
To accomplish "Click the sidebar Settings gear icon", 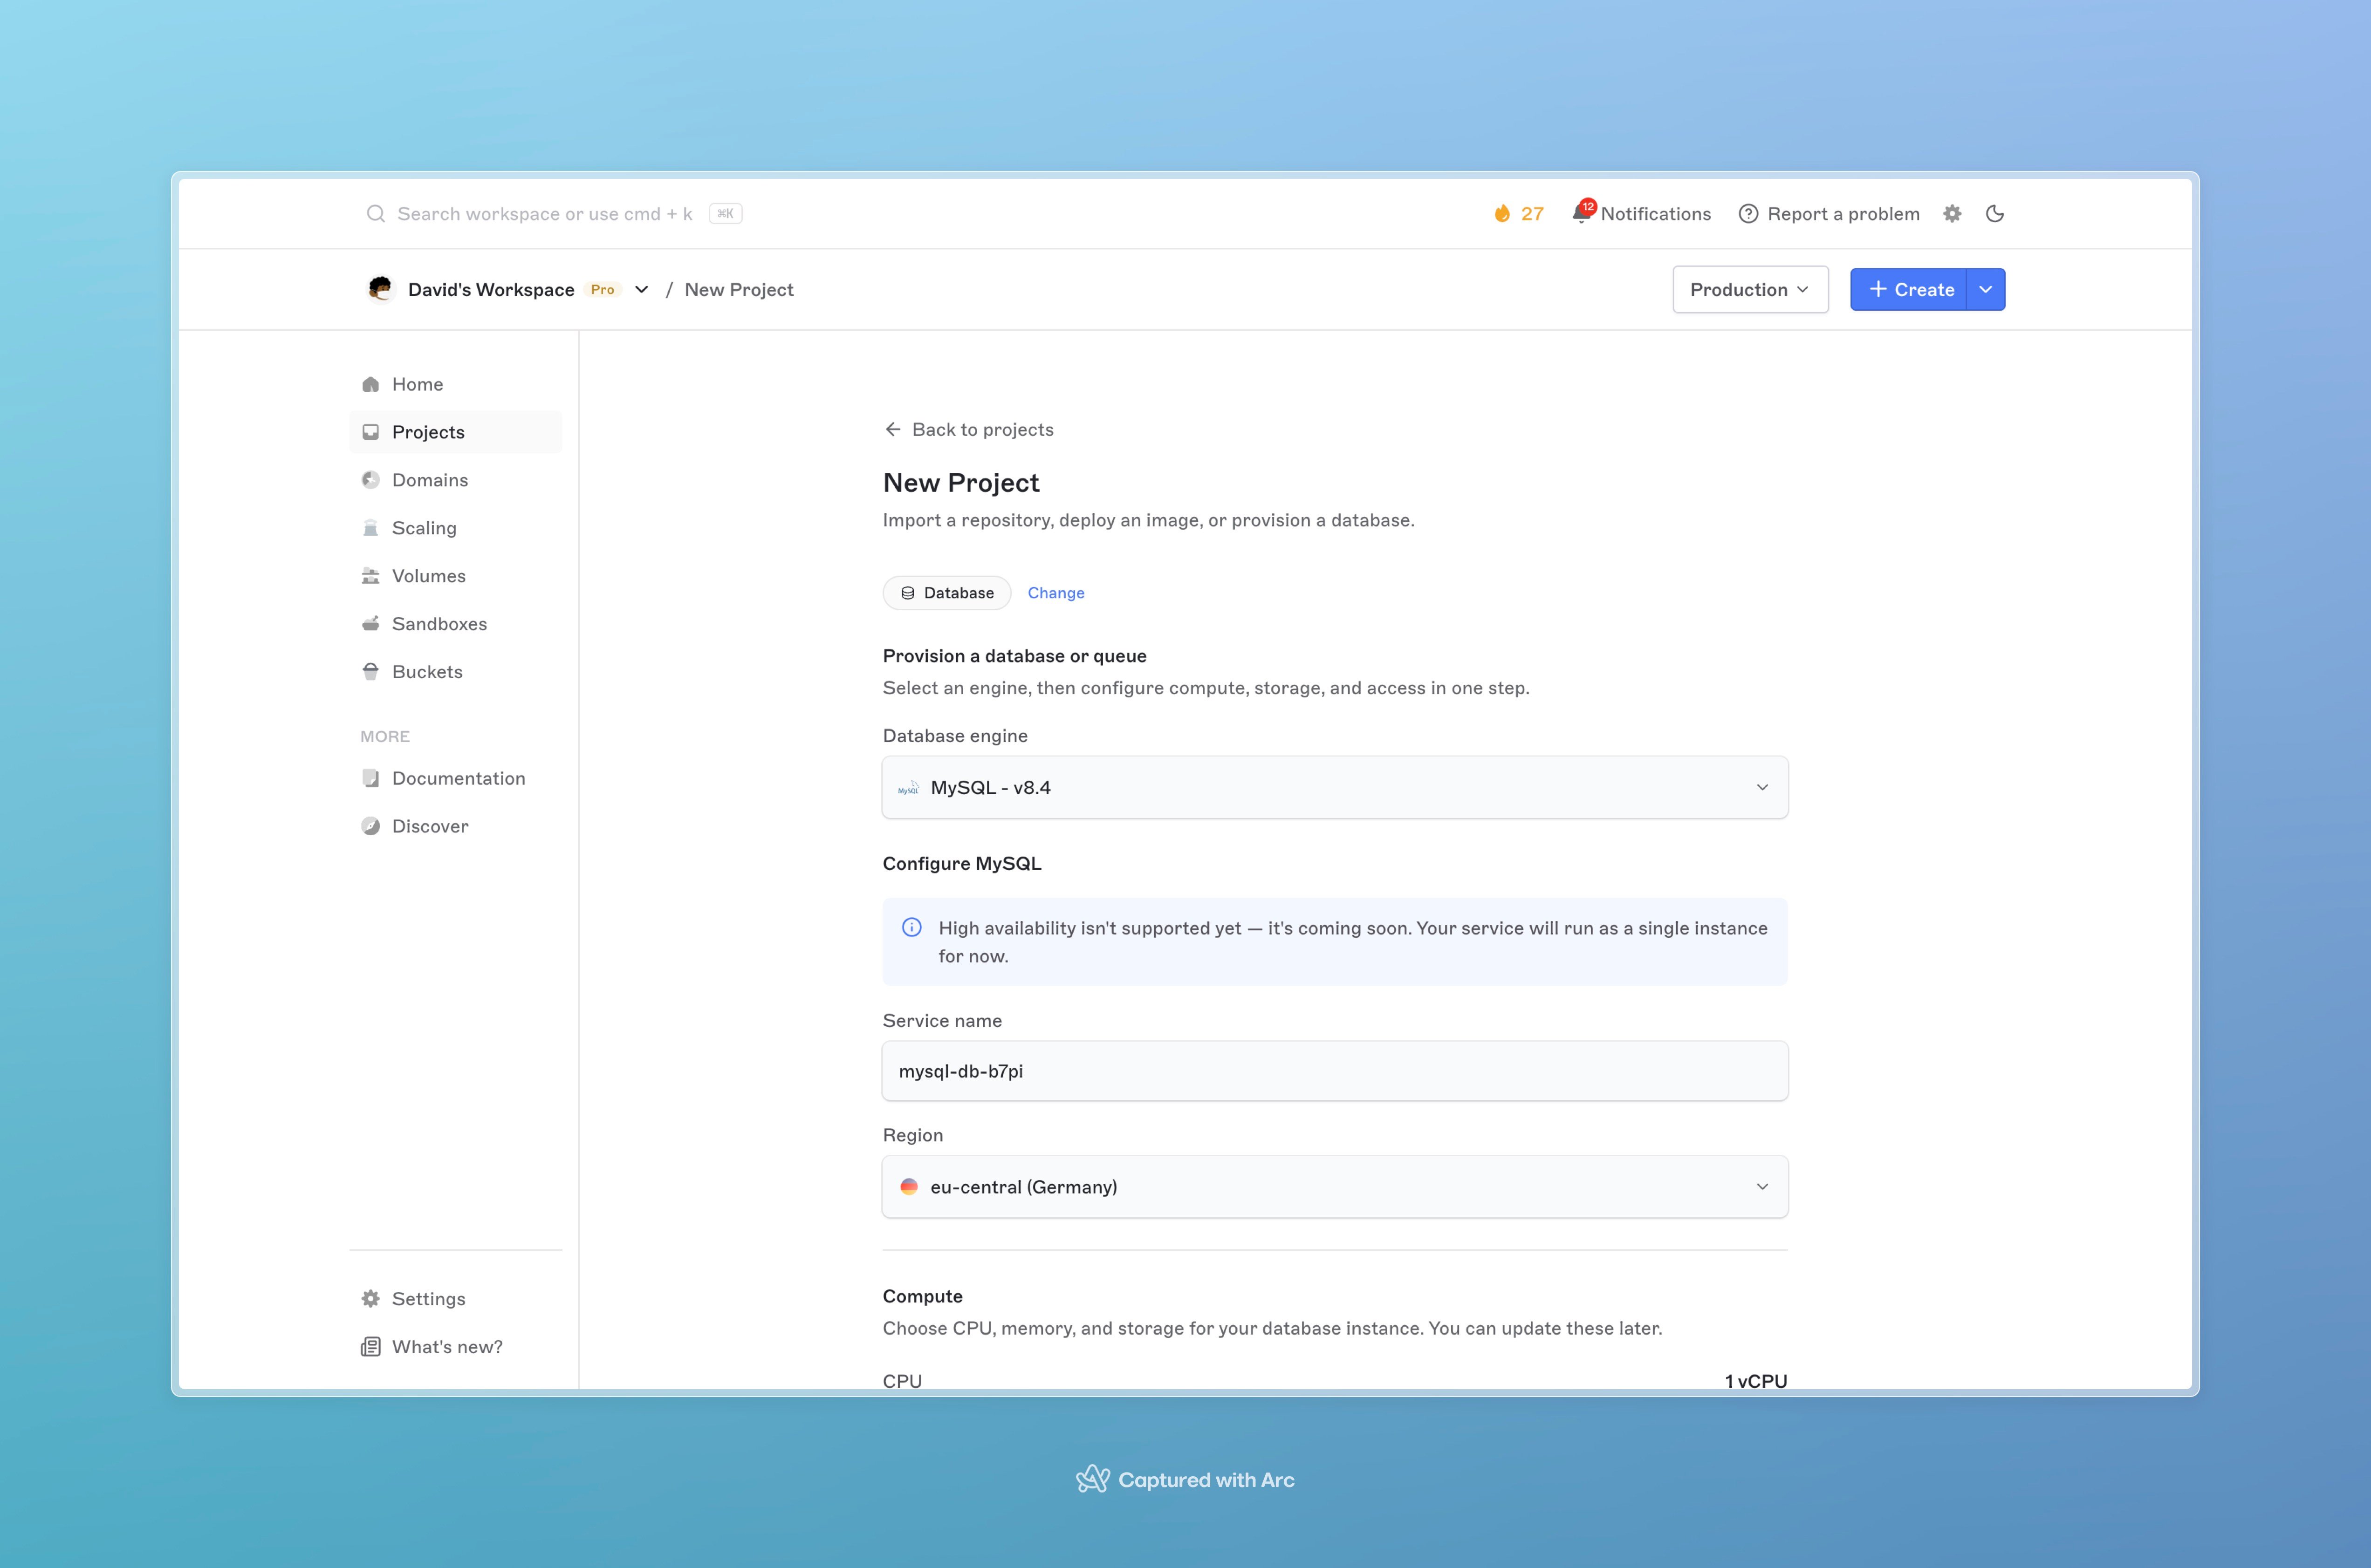I will click(x=370, y=1299).
